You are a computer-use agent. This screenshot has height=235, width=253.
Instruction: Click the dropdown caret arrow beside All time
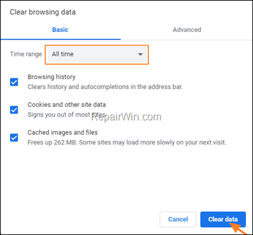click(x=140, y=54)
